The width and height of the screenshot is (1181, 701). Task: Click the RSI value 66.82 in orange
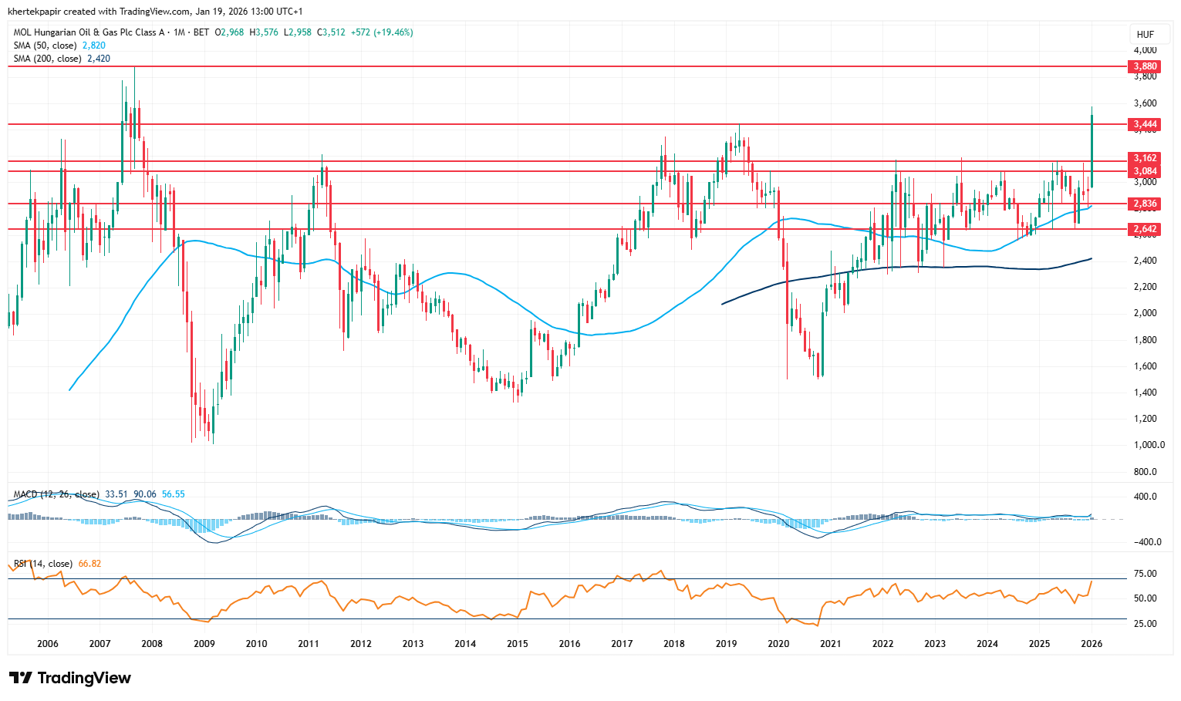click(89, 564)
